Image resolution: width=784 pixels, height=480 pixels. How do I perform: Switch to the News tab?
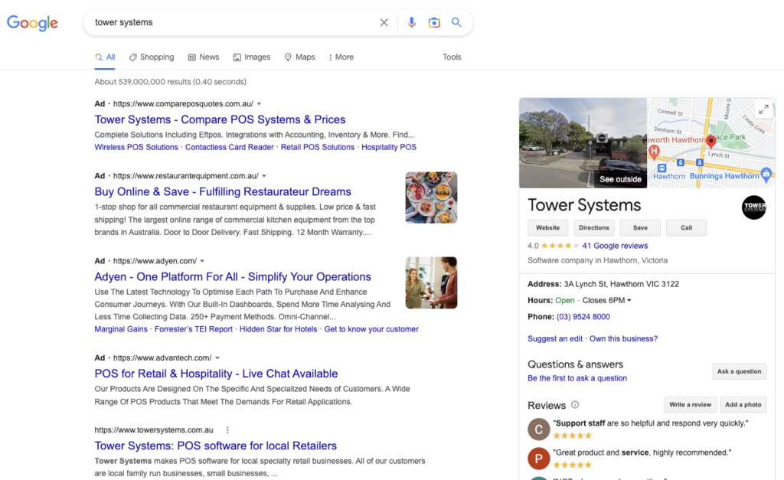pyautogui.click(x=204, y=57)
